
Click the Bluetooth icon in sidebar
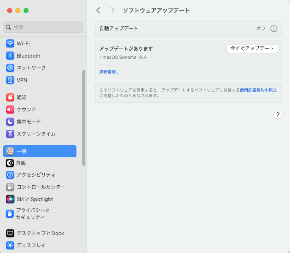point(10,56)
